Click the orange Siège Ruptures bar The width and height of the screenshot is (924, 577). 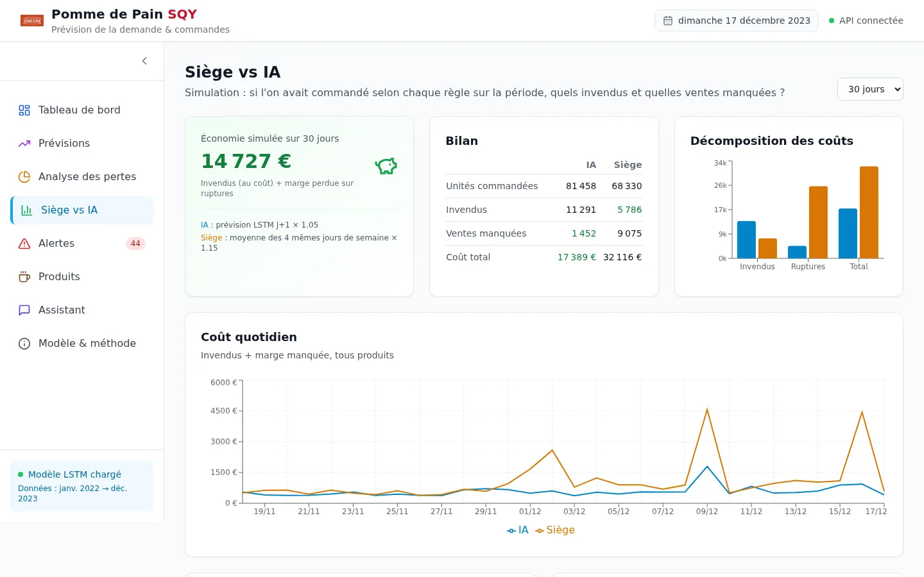(818, 222)
